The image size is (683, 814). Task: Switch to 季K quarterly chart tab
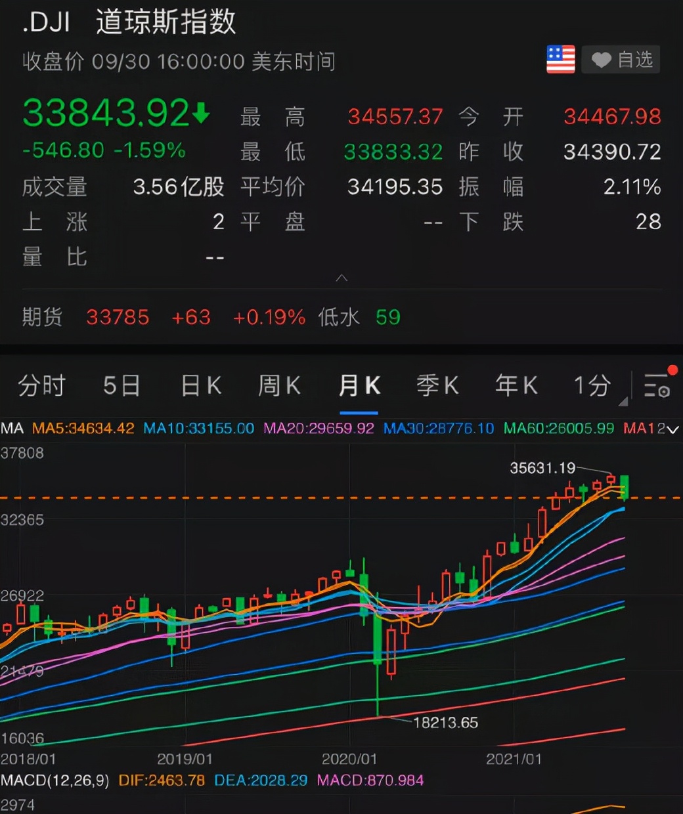(437, 386)
